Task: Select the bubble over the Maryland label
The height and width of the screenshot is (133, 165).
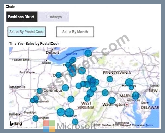Action: (x=136, y=96)
